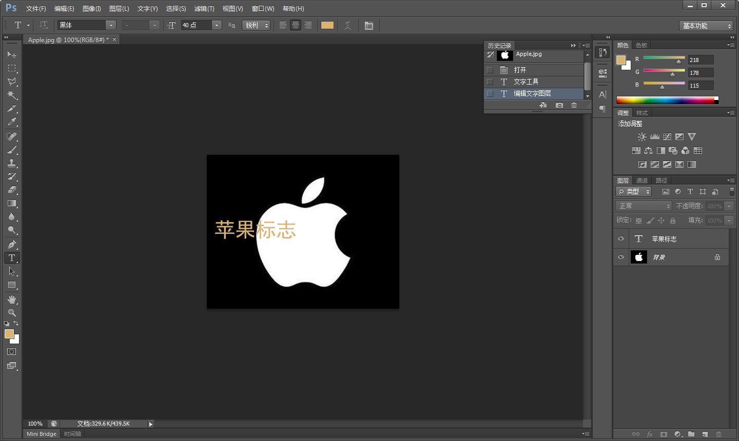
Task: Select the Clone Stamp tool
Action: pos(12,163)
